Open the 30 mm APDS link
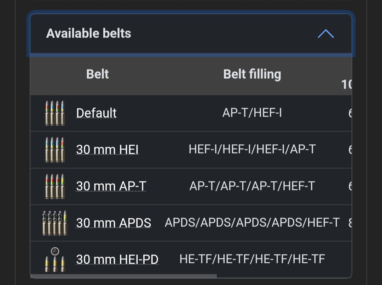 (x=114, y=223)
